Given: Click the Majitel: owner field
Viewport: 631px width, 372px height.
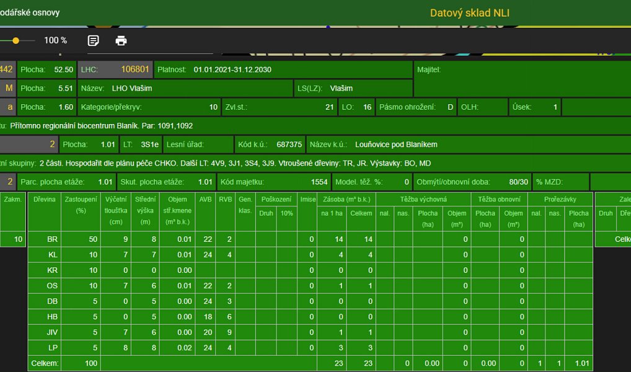Looking at the screenshot, I should (523, 79).
